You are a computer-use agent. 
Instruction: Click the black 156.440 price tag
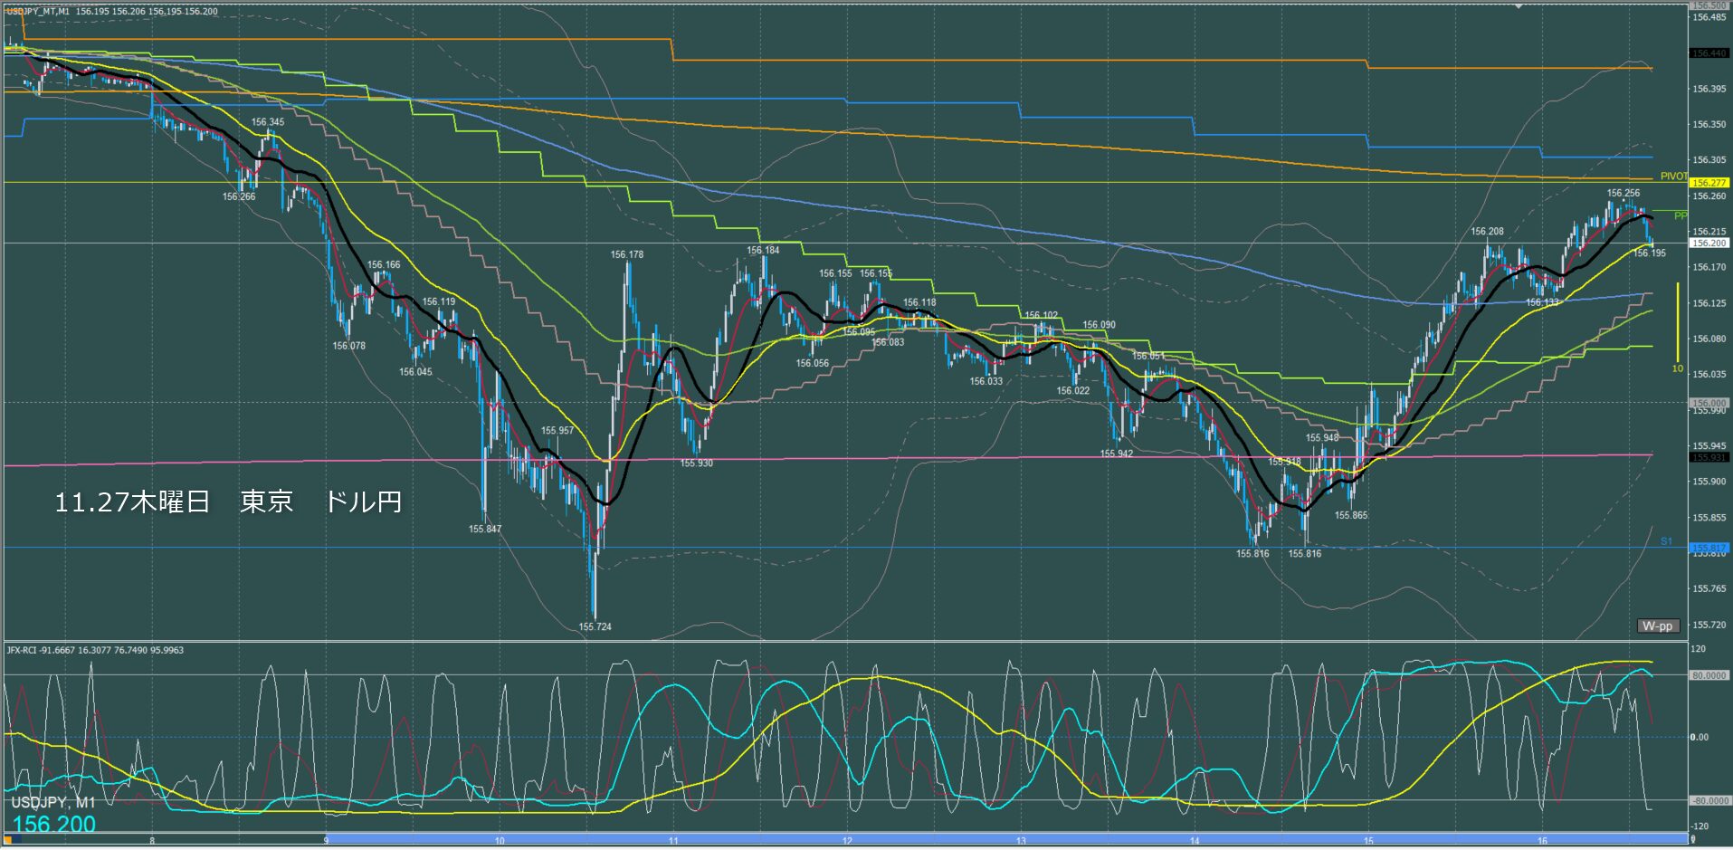pos(1709,53)
